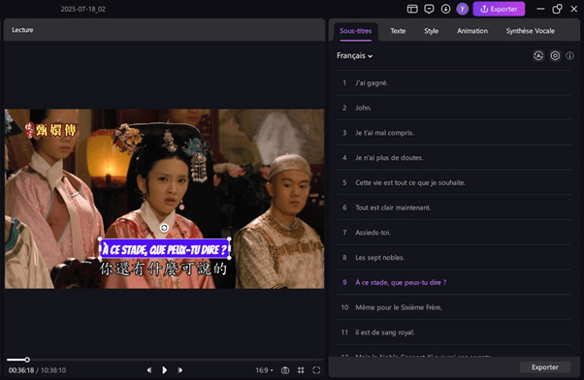
Task: Click the playback progress slider handle
Action: pyautogui.click(x=27, y=360)
